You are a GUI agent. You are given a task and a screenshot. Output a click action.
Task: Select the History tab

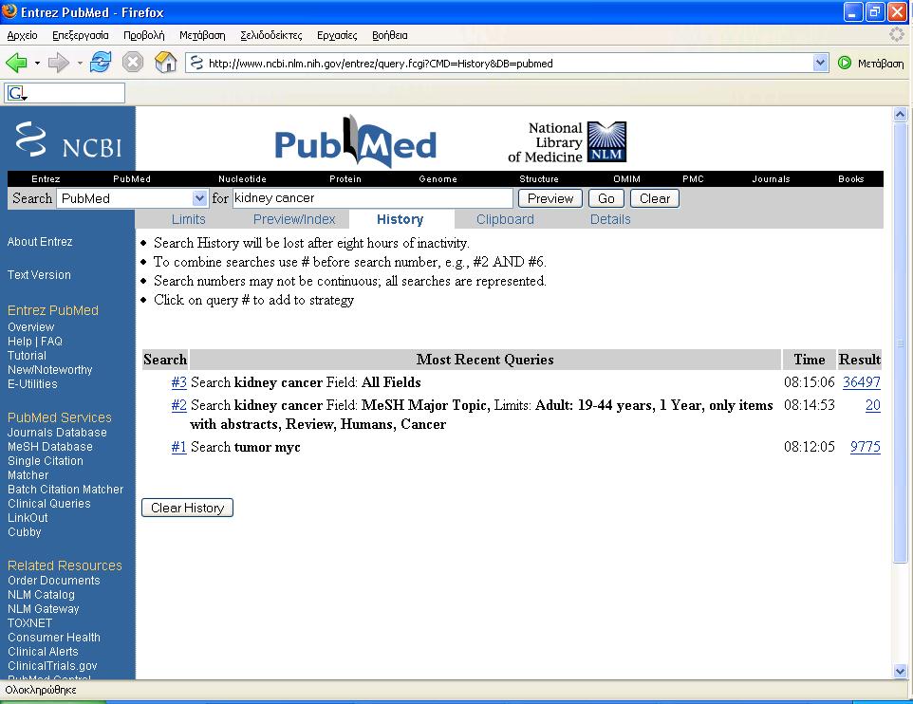click(x=400, y=219)
